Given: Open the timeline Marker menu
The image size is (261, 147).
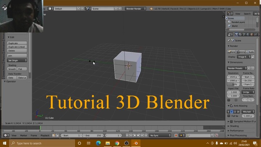Looking at the screenshot, I should pos(24,135).
